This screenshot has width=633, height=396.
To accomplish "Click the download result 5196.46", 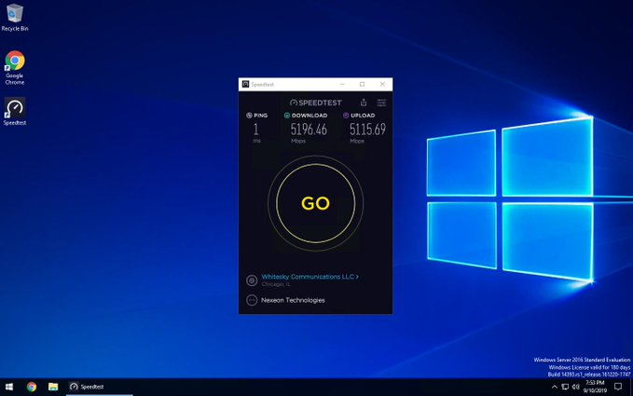I will (x=309, y=130).
